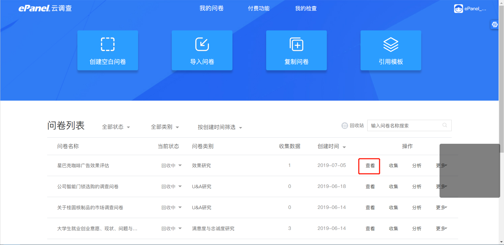Viewport: 504px width, 245px height.
Task: Click 收集 for 关于桂圆核制品的市场调查问卷
Action: click(x=393, y=208)
